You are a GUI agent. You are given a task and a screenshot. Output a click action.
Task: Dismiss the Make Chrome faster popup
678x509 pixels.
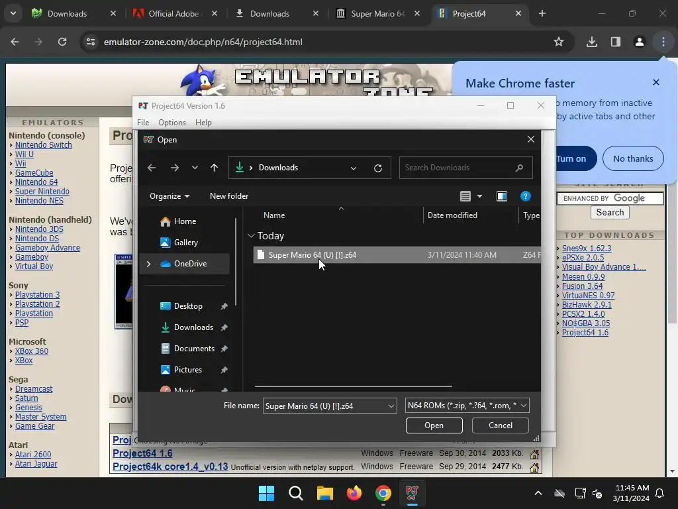656,82
